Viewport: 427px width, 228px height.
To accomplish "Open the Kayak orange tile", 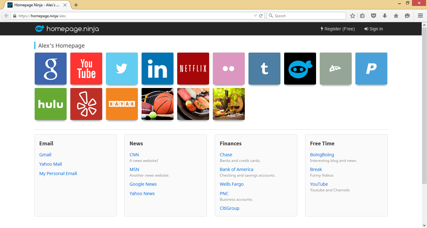I will pyautogui.click(x=122, y=104).
